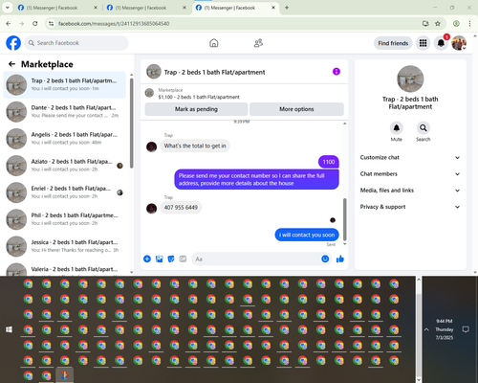Choose a sticker in the composer

click(x=171, y=259)
